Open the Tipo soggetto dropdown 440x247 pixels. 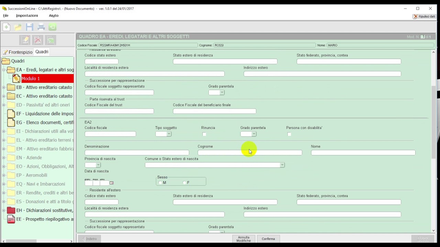(x=168, y=134)
